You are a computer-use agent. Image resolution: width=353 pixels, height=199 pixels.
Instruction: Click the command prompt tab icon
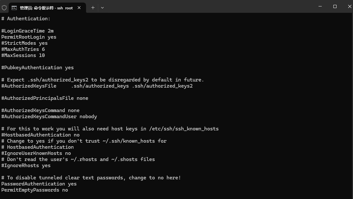(x=14, y=8)
